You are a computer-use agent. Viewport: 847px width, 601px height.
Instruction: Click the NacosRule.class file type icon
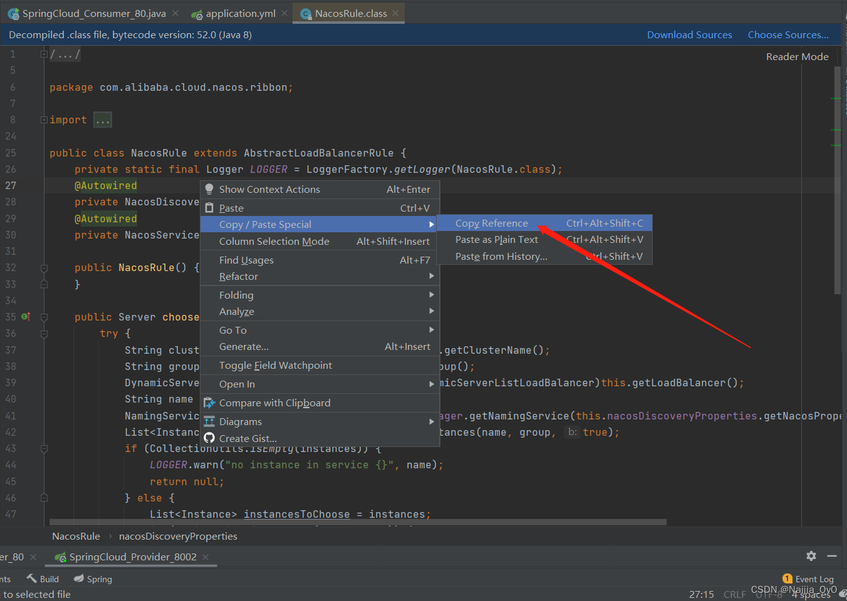pyautogui.click(x=306, y=14)
